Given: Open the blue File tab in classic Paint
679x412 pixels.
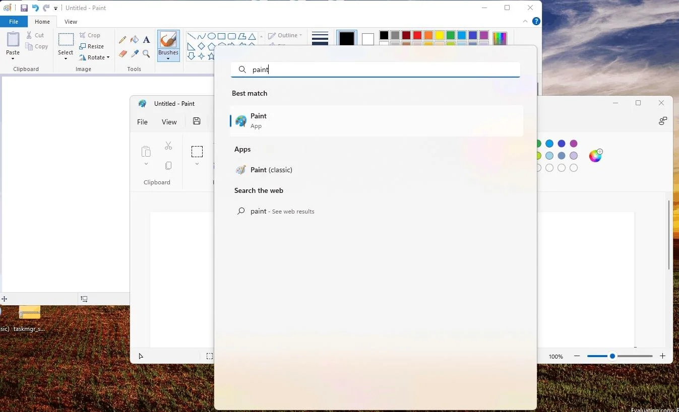Looking at the screenshot, I should [14, 22].
